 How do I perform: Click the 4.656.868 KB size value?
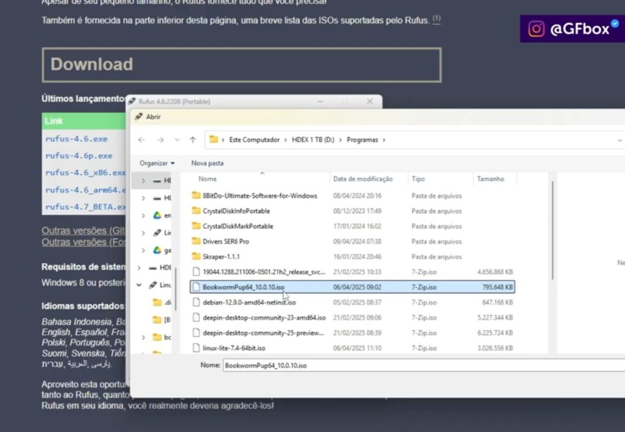click(x=494, y=272)
